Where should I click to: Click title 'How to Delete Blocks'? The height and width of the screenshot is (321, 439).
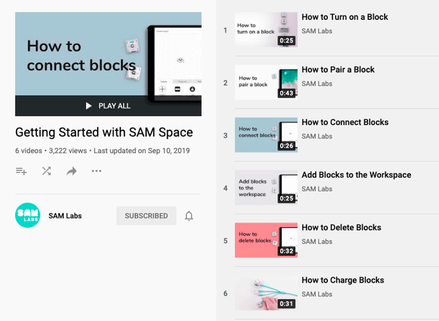[x=341, y=227]
